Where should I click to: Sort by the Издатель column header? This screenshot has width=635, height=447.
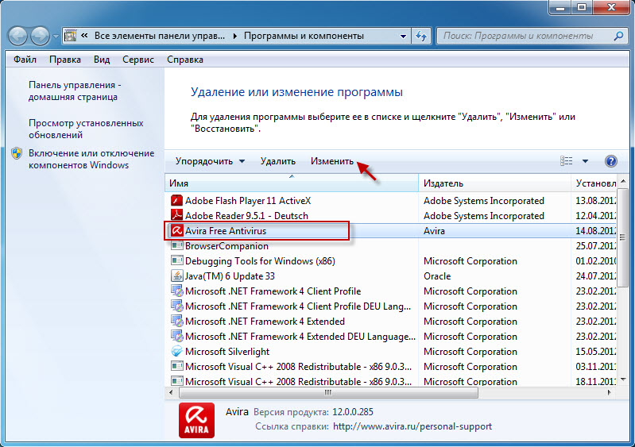click(x=494, y=183)
